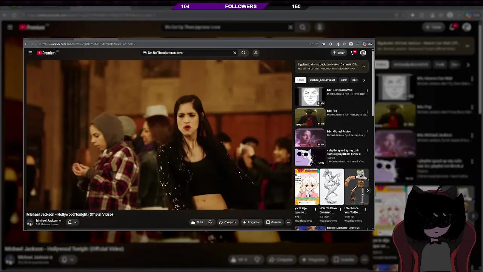Open the Mix: Heaven Can Wait thumbnail
Screen dimensions: 483x272
pos(310,97)
